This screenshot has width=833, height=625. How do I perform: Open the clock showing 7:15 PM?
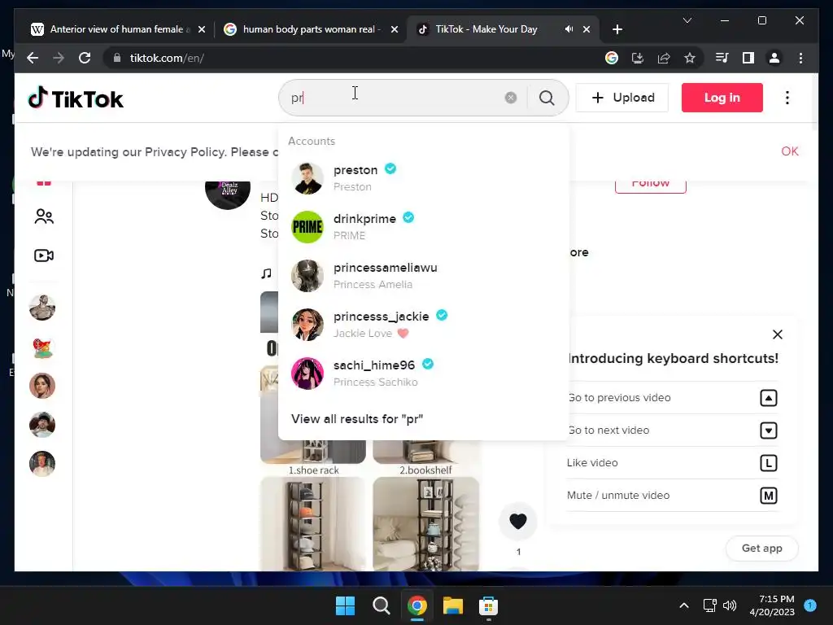pos(772,605)
